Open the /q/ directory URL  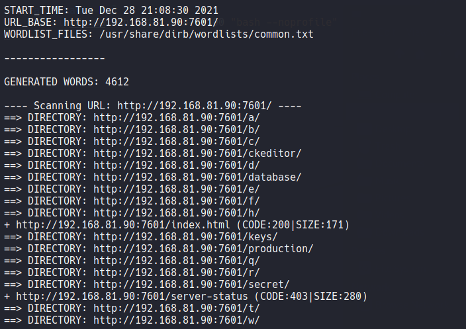(x=176, y=260)
